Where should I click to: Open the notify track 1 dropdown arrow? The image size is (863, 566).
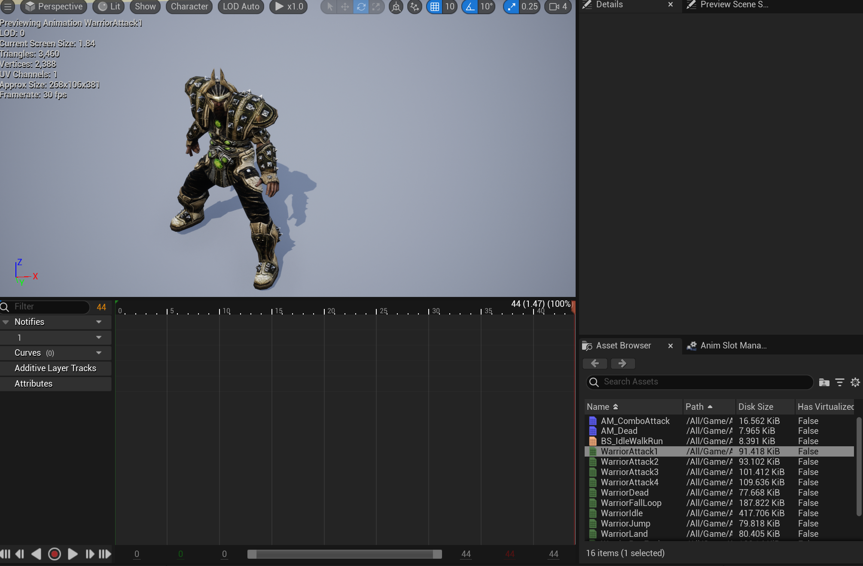tap(99, 338)
